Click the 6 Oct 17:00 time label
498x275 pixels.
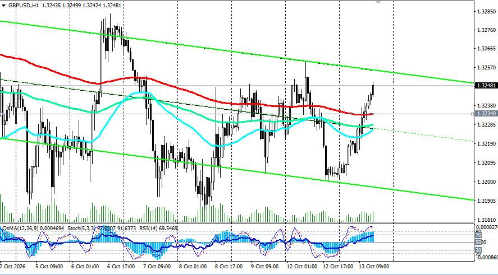click(x=121, y=267)
